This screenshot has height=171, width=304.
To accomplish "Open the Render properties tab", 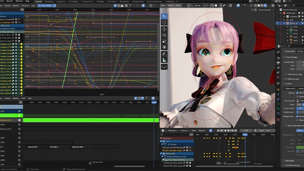I will coord(278,58).
